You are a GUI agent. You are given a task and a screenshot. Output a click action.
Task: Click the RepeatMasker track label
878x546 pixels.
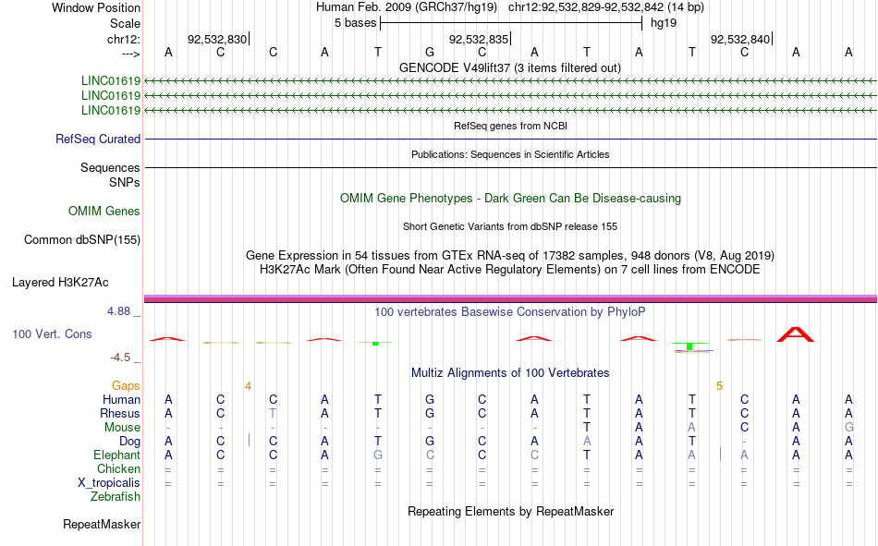(102, 525)
